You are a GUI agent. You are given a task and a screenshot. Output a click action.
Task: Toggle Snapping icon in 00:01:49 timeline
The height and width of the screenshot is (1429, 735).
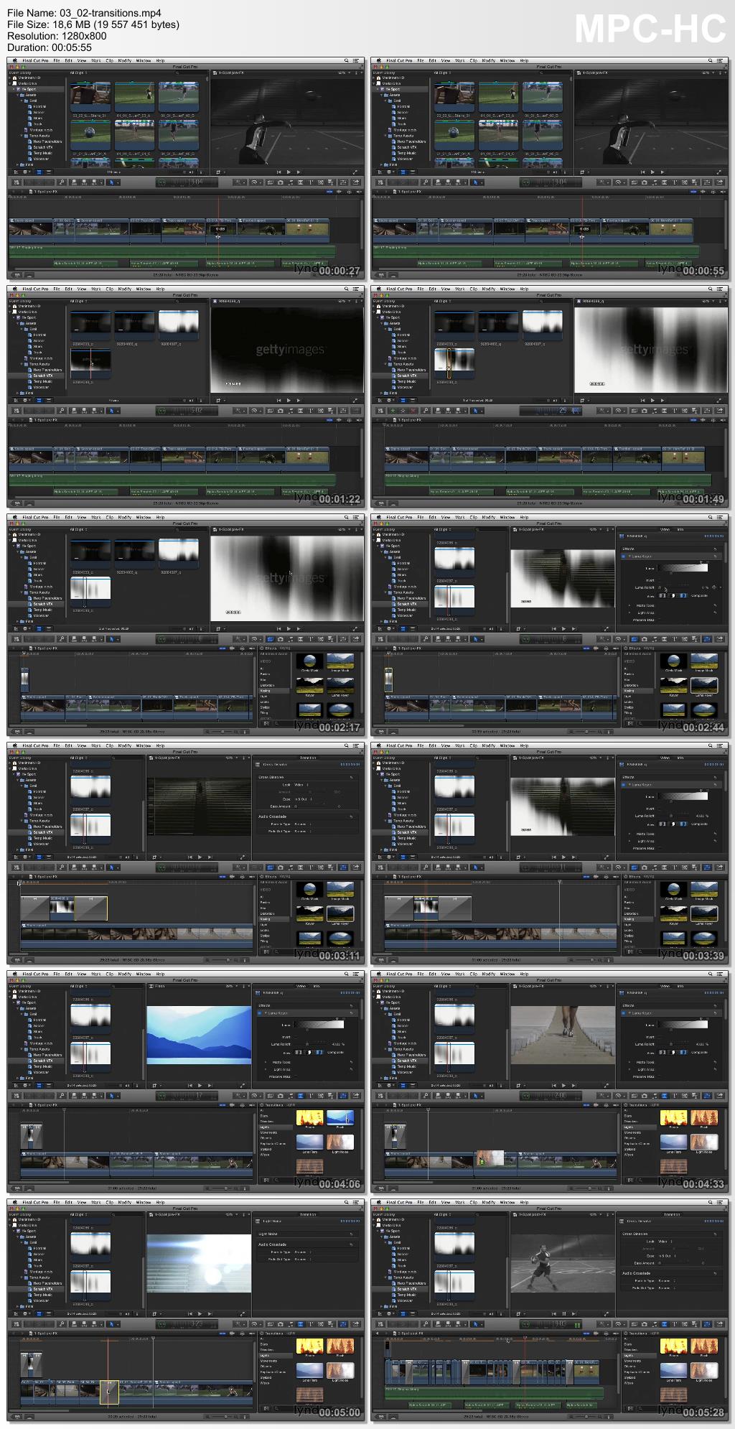click(x=723, y=420)
